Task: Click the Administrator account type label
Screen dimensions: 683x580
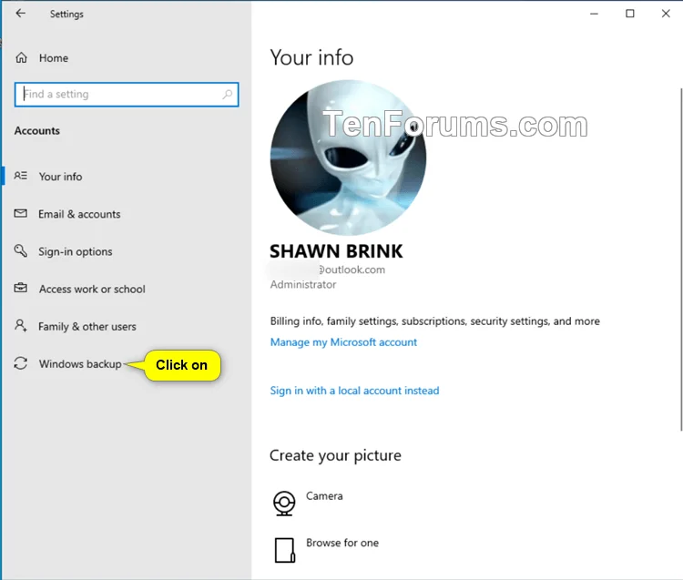Action: 303,284
